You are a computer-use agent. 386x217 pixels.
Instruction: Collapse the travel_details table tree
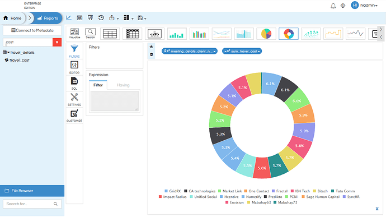pyautogui.click(x=8, y=52)
